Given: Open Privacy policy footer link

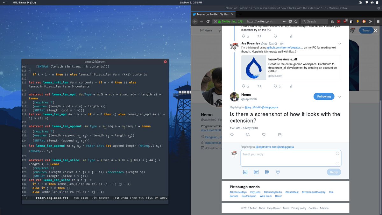Looking at the screenshot, I should [x=299, y=208].
